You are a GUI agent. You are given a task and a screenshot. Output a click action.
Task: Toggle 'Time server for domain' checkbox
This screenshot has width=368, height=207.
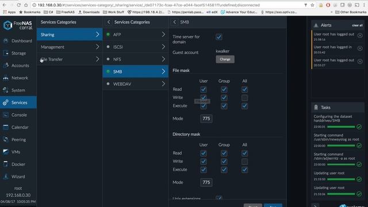coord(218,37)
